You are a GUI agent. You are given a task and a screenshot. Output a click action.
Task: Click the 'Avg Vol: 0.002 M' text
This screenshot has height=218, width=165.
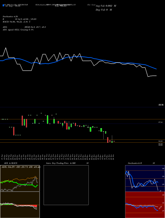click(106, 6)
